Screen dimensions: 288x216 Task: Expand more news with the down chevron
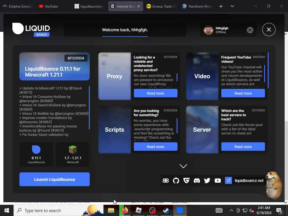(183, 166)
